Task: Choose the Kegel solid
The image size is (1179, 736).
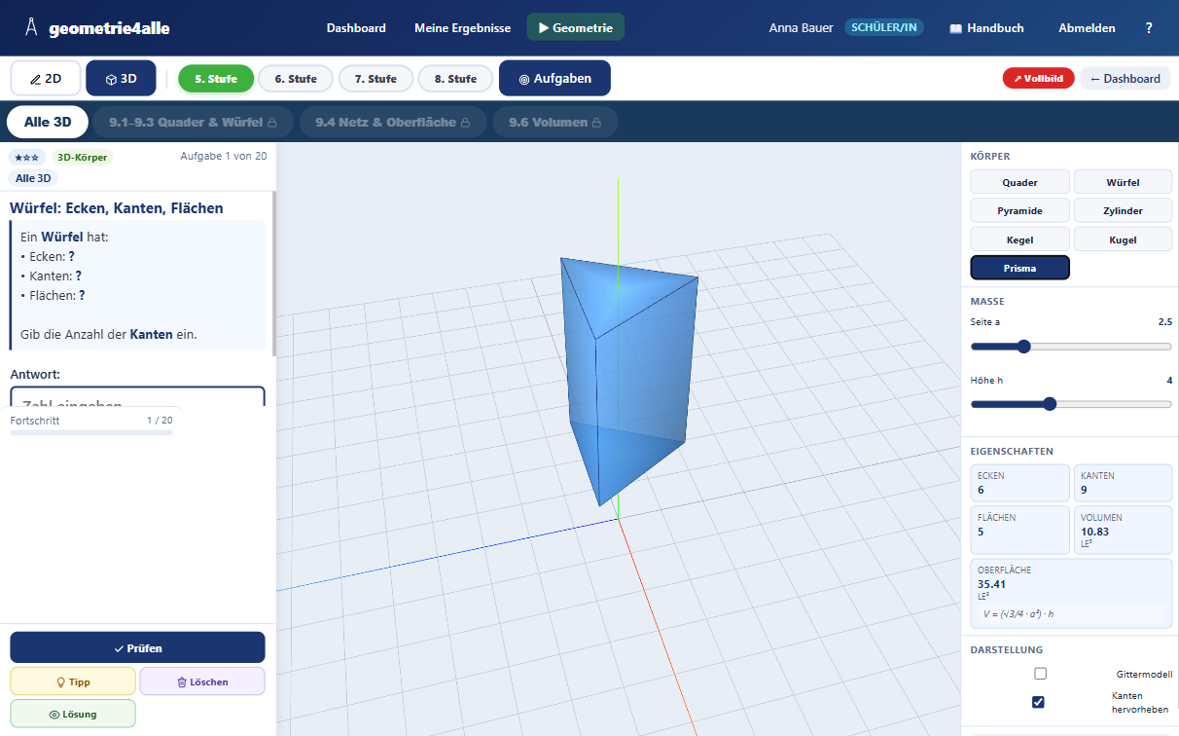Action: coord(1019,239)
